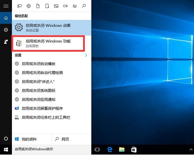Filter results by videos icon
The image size is (194, 155).
point(65,6)
